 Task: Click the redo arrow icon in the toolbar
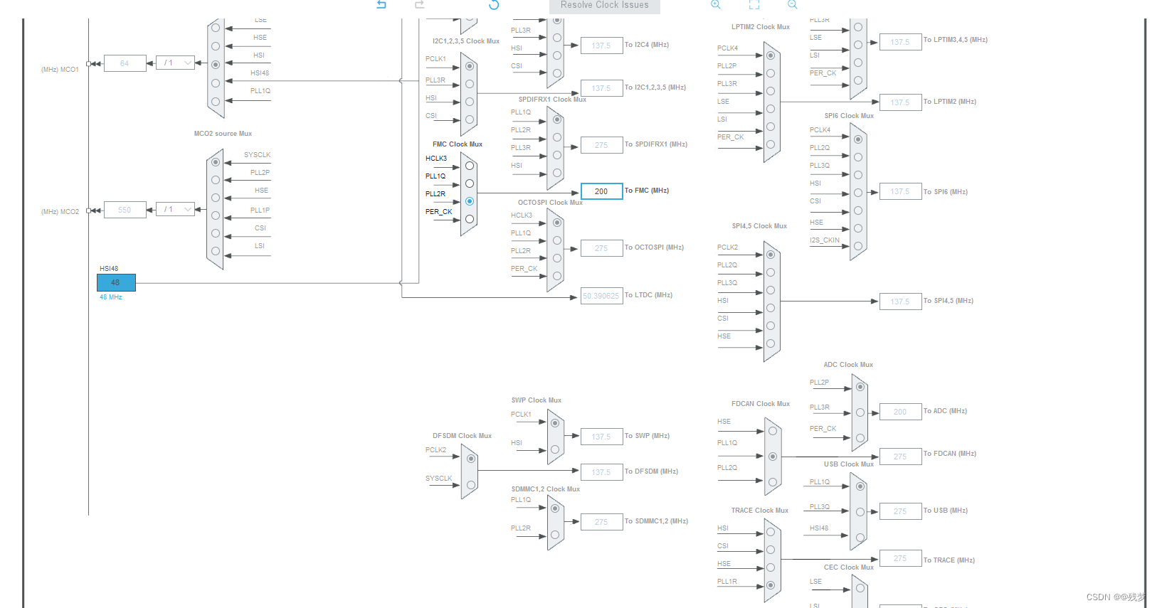tap(420, 4)
